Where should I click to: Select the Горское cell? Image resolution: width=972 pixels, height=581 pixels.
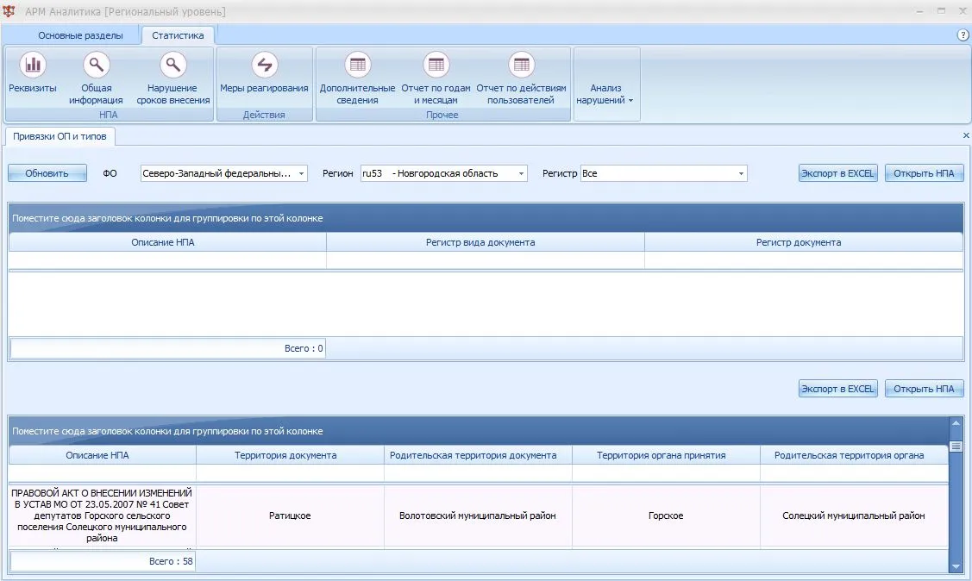point(666,515)
